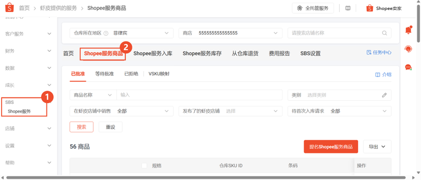Open the customer support headset icon
Image resolution: width=421 pixels, height=180 pixels.
[408, 49]
